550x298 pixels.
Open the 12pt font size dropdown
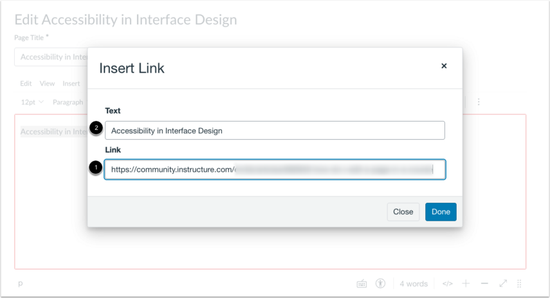pyautogui.click(x=32, y=102)
